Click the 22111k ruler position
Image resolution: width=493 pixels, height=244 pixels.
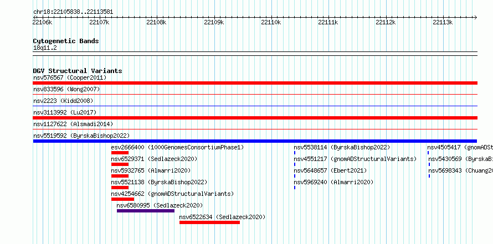click(328, 22)
